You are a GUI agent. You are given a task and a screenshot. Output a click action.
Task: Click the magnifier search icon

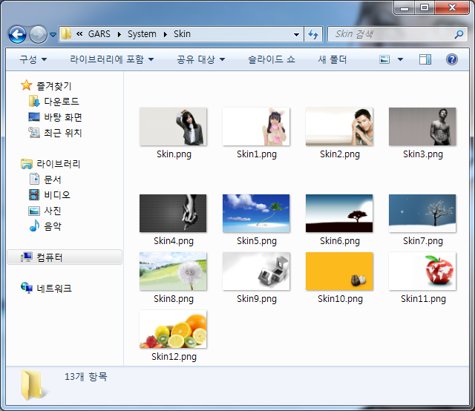[459, 34]
